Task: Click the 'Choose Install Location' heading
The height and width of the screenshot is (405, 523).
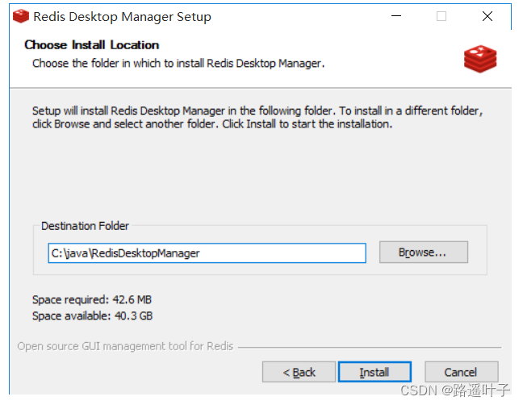Action: pyautogui.click(x=92, y=45)
